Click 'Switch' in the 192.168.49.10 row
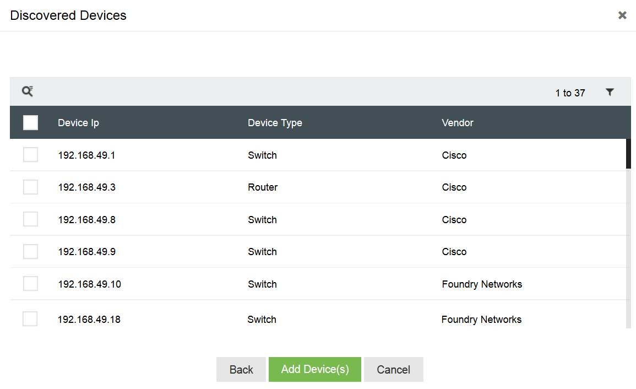636x389 pixels. pyautogui.click(x=263, y=284)
